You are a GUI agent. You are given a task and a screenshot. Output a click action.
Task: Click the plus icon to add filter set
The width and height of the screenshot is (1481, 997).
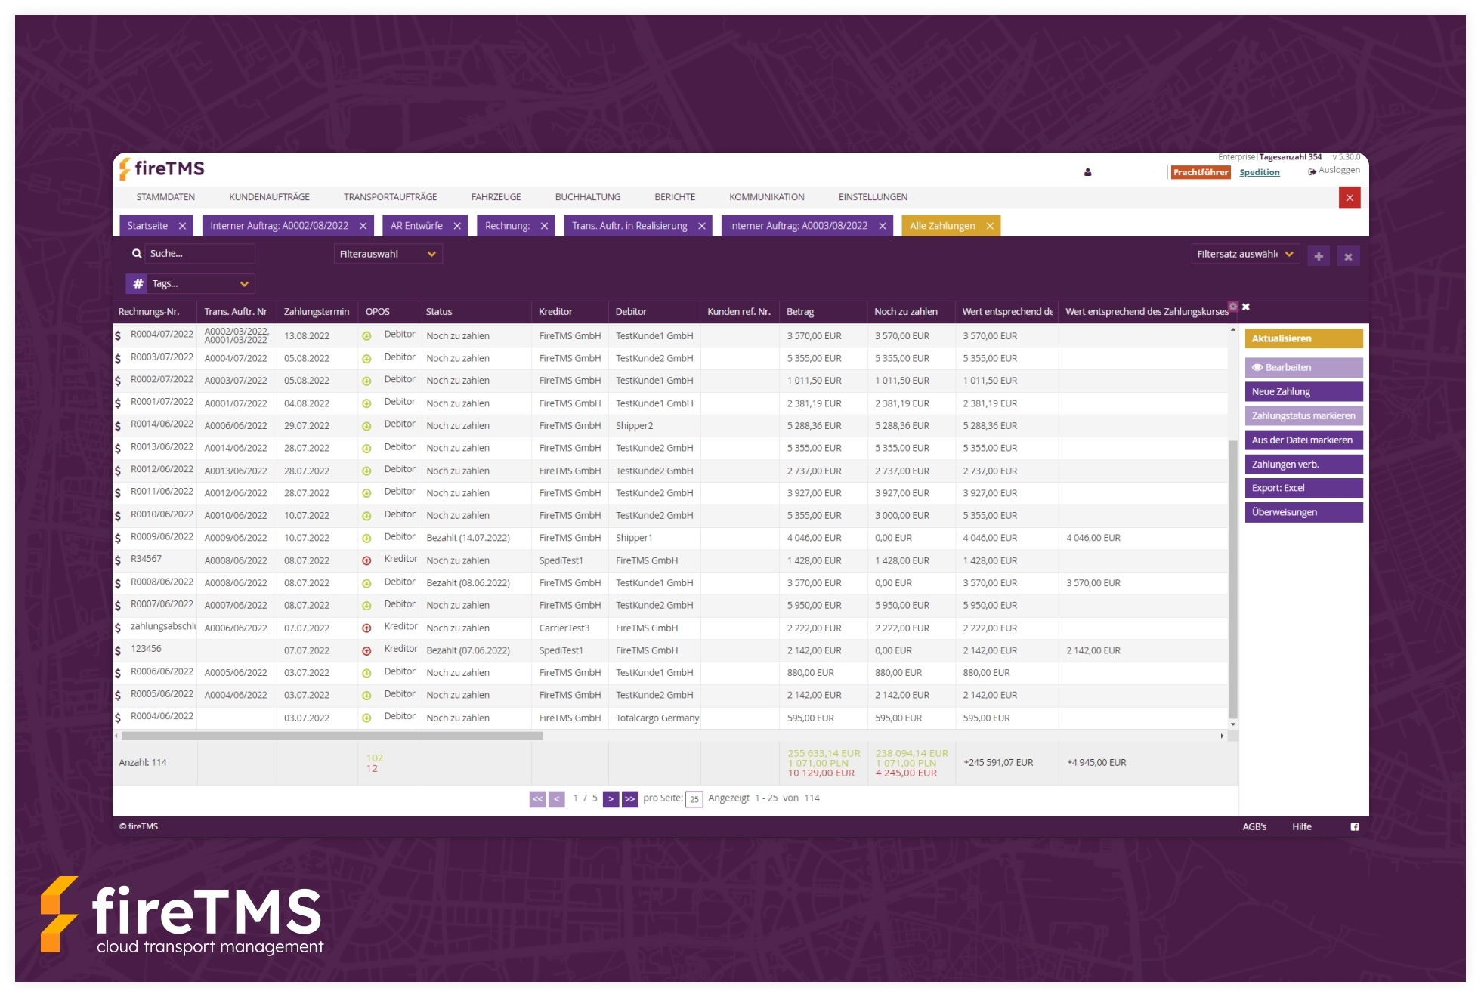coord(1319,256)
